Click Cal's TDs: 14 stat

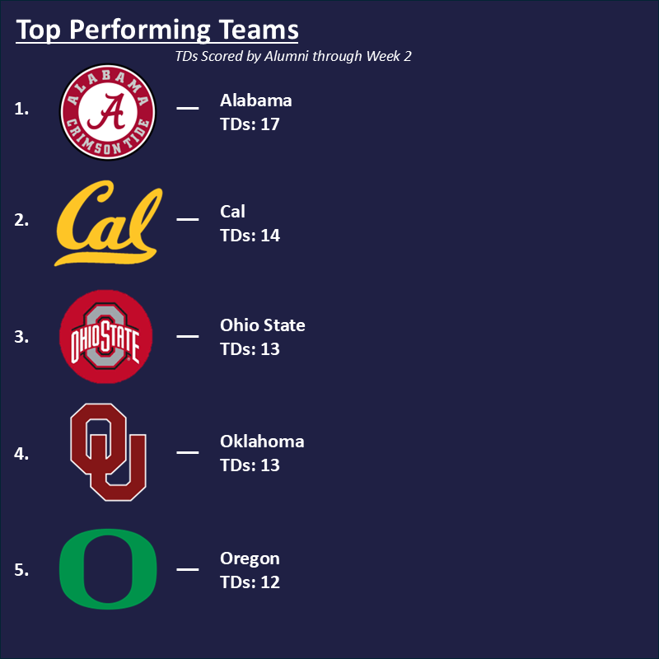pos(250,236)
